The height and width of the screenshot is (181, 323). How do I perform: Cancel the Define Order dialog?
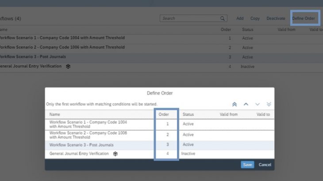click(265, 165)
